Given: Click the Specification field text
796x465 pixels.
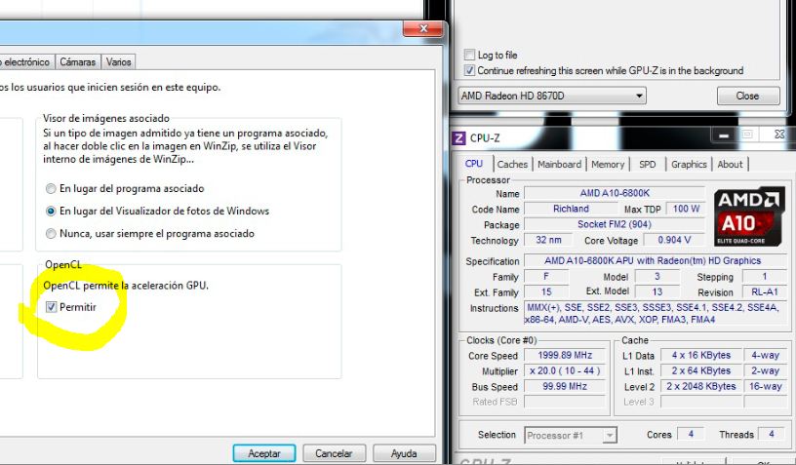Looking at the screenshot, I should pyautogui.click(x=655, y=261).
